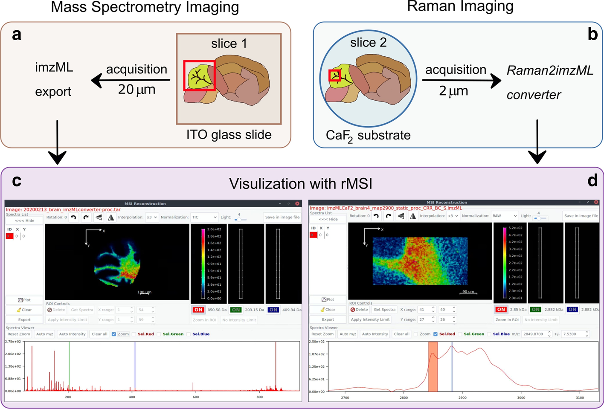Delete the ROI in right window
This screenshot has width=604, height=409.
(x=359, y=310)
